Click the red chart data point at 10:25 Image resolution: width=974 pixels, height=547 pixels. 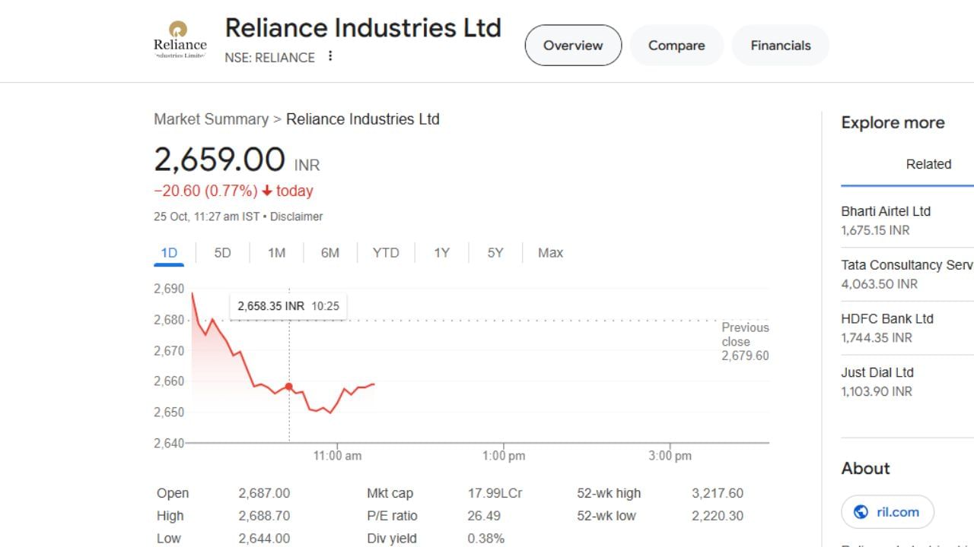click(289, 387)
